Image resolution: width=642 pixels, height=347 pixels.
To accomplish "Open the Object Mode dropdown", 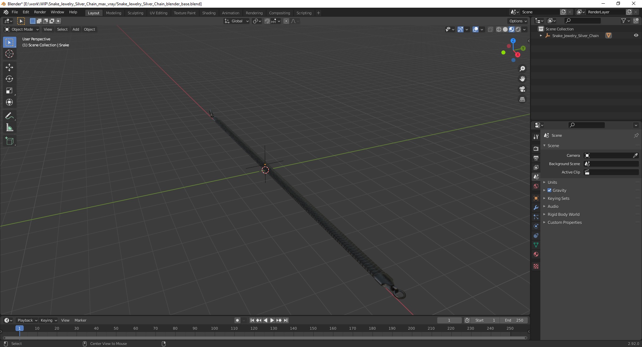I will (x=22, y=29).
